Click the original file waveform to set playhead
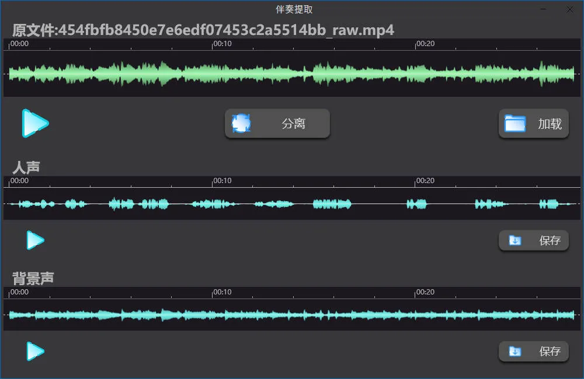Viewport: 584px width, 379px height. 292,73
